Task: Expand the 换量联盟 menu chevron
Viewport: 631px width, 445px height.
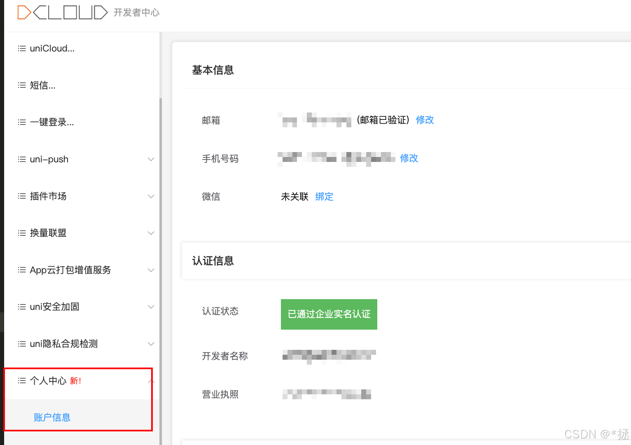Action: point(151,233)
